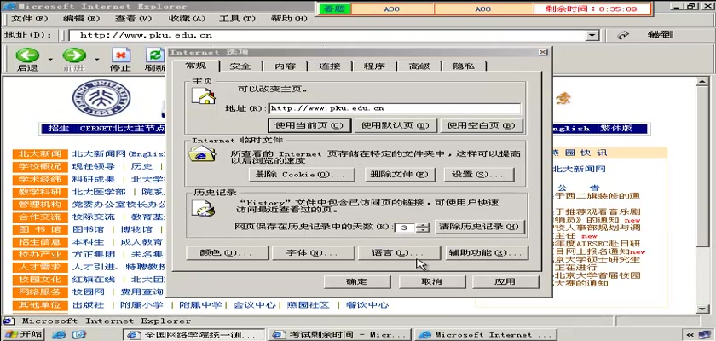This screenshot has height=341, width=716.
Task: Click 清除历史记录(H) button
Action: pyautogui.click(x=479, y=227)
